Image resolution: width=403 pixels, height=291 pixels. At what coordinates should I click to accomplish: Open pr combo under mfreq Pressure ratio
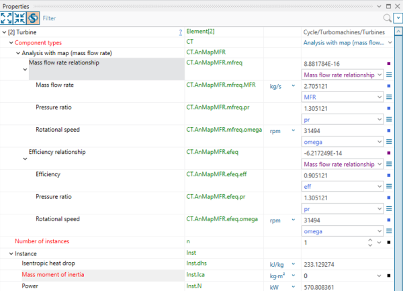click(x=343, y=120)
